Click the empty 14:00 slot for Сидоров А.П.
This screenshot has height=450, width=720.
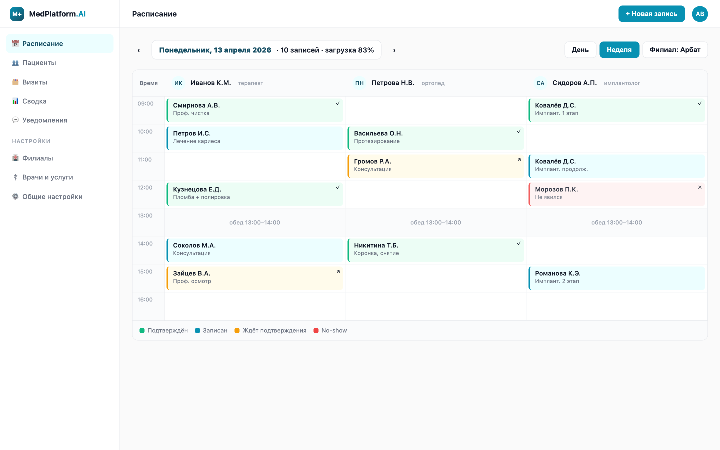(616, 250)
